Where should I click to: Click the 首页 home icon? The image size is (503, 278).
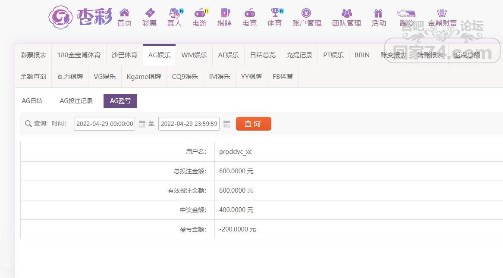(124, 13)
